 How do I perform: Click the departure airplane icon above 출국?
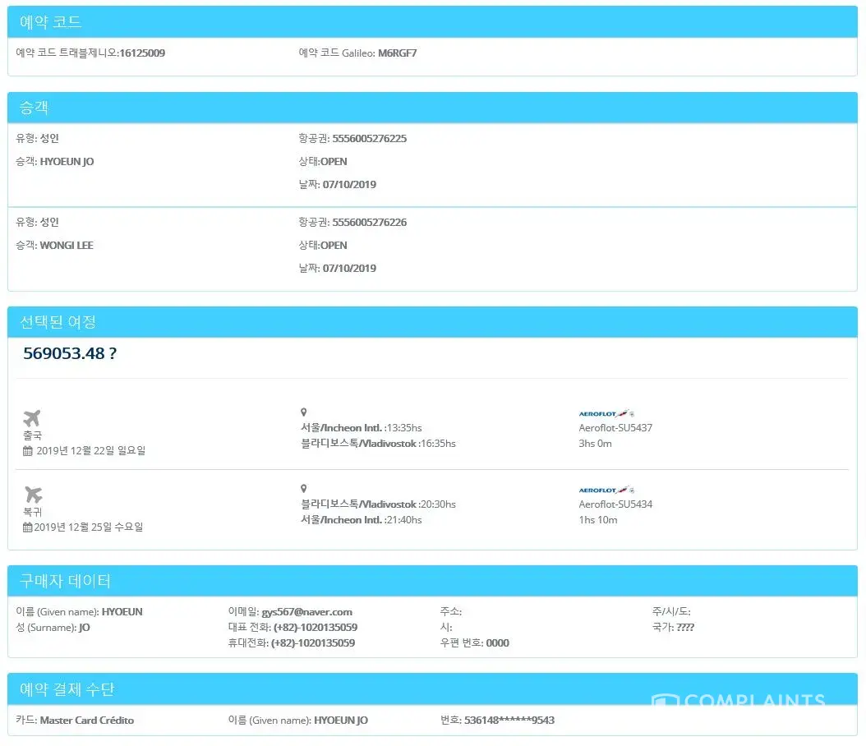click(x=33, y=417)
